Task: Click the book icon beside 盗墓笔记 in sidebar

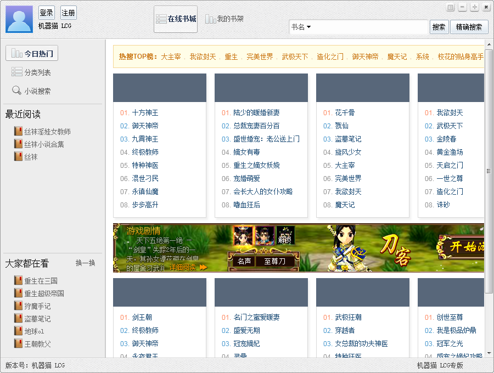Action: coord(18,318)
